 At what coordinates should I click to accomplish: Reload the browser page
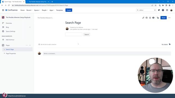tap(9, 5)
